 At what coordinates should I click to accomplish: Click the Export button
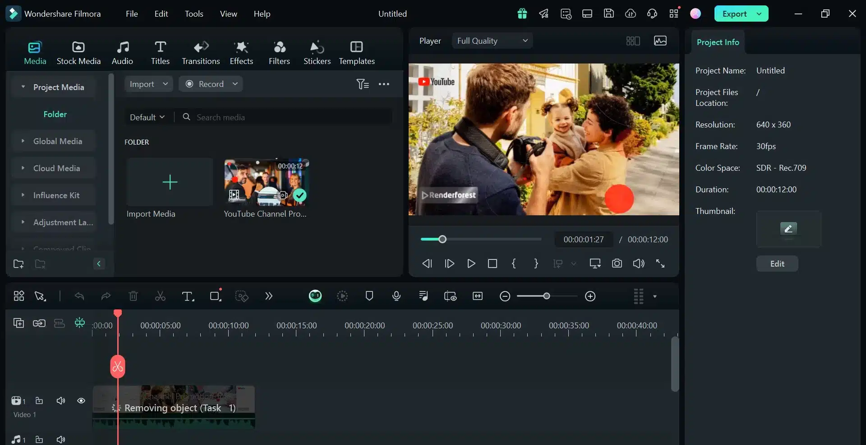tap(735, 14)
